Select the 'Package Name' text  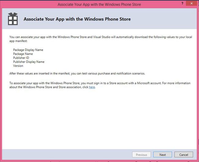(23, 54)
